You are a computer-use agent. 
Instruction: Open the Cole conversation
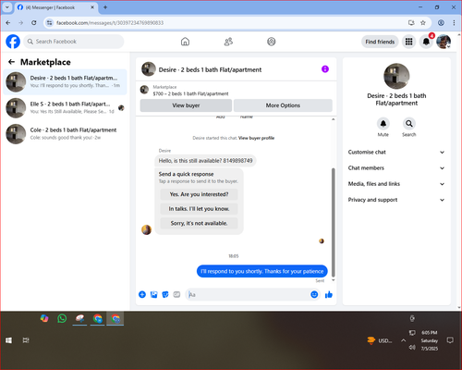[65, 134]
